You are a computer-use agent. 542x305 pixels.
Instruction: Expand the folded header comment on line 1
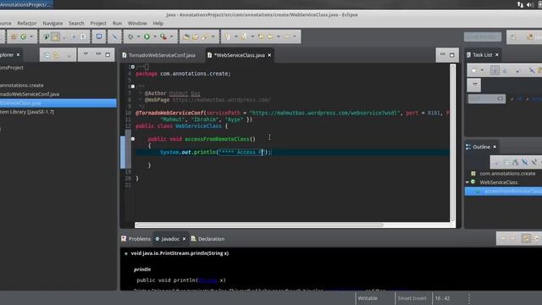(133, 67)
